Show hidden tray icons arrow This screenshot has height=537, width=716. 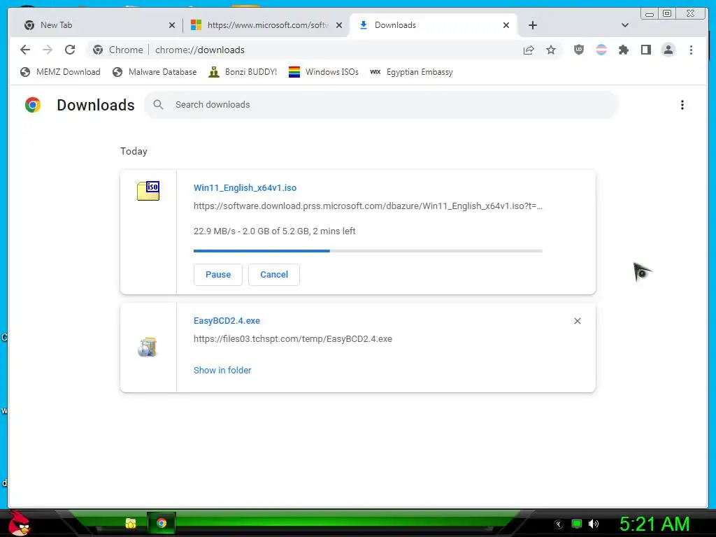[x=559, y=524]
